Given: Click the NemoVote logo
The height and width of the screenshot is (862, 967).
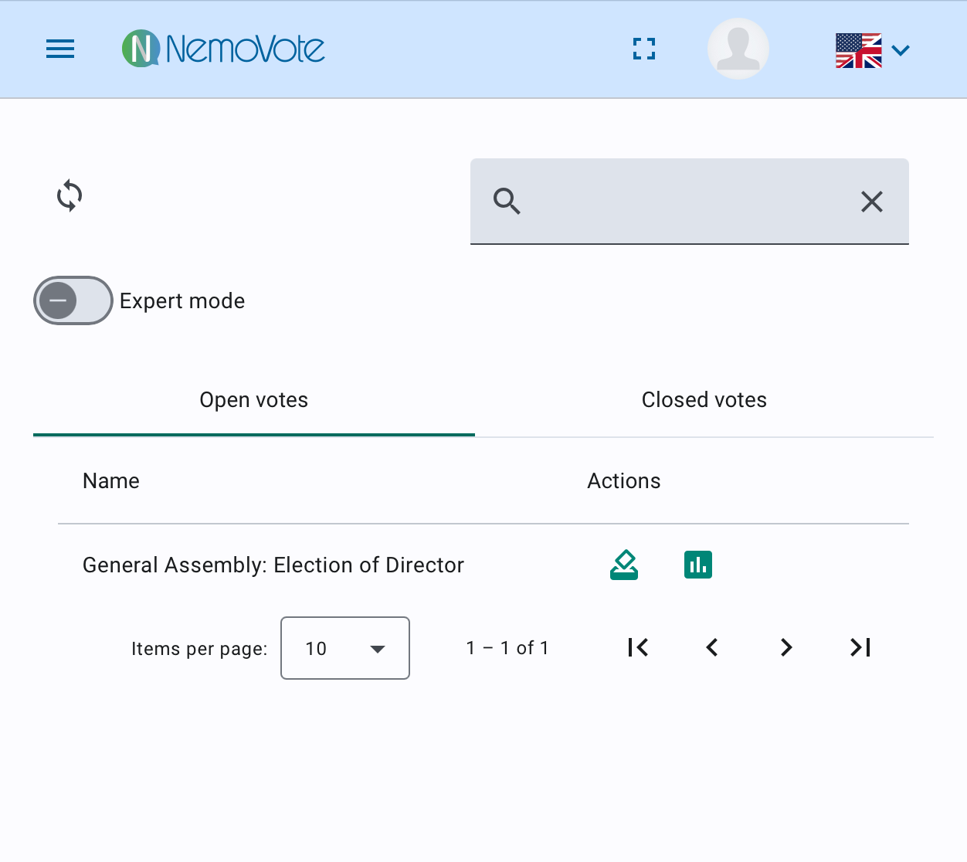Looking at the screenshot, I should click(x=223, y=49).
